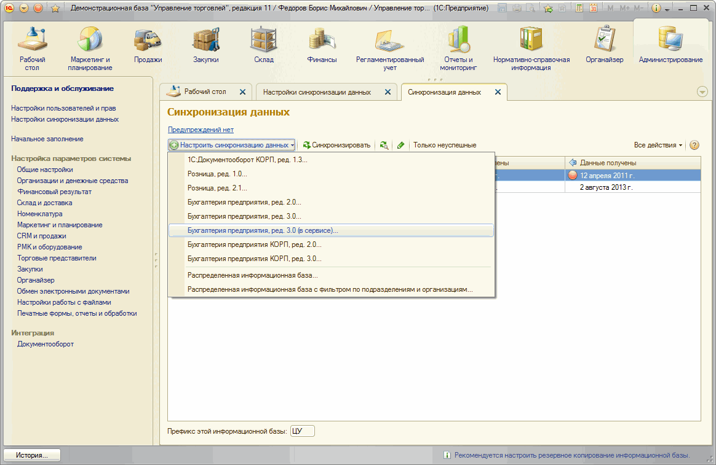Toggle the Только неуспешные filter
Image resolution: width=716 pixels, height=465 pixels.
pyautogui.click(x=444, y=146)
